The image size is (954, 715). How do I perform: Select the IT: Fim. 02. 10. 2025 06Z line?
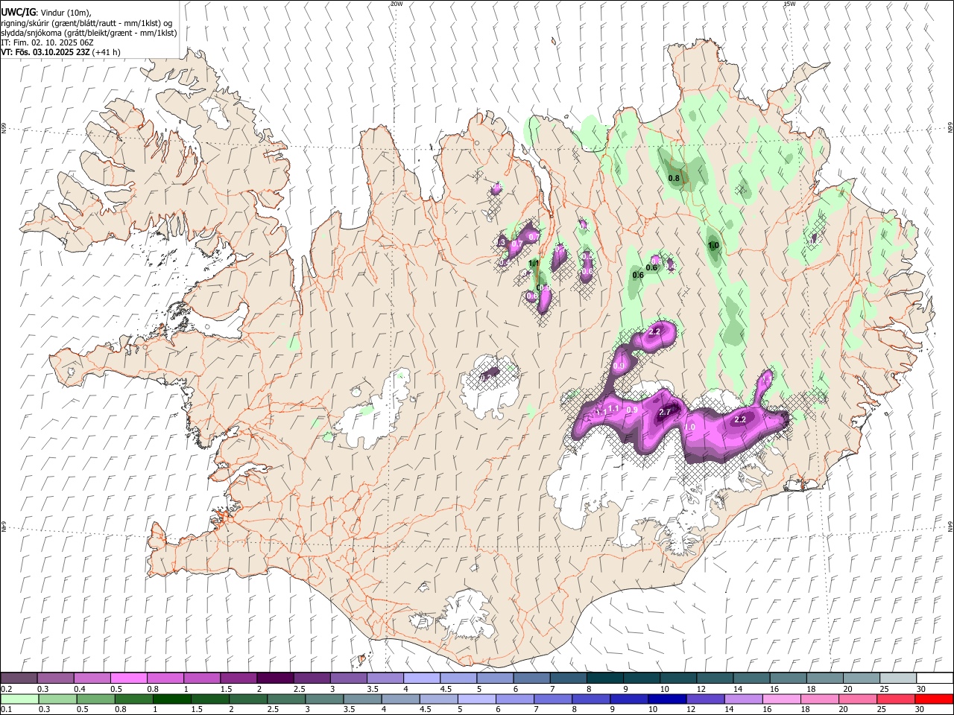click(x=45, y=42)
